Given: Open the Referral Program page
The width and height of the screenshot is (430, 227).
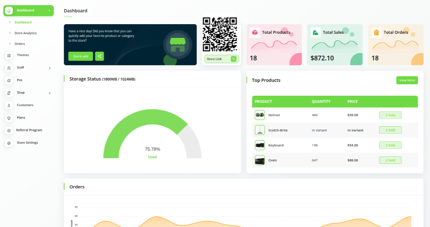Looking at the screenshot, I should [29, 130].
